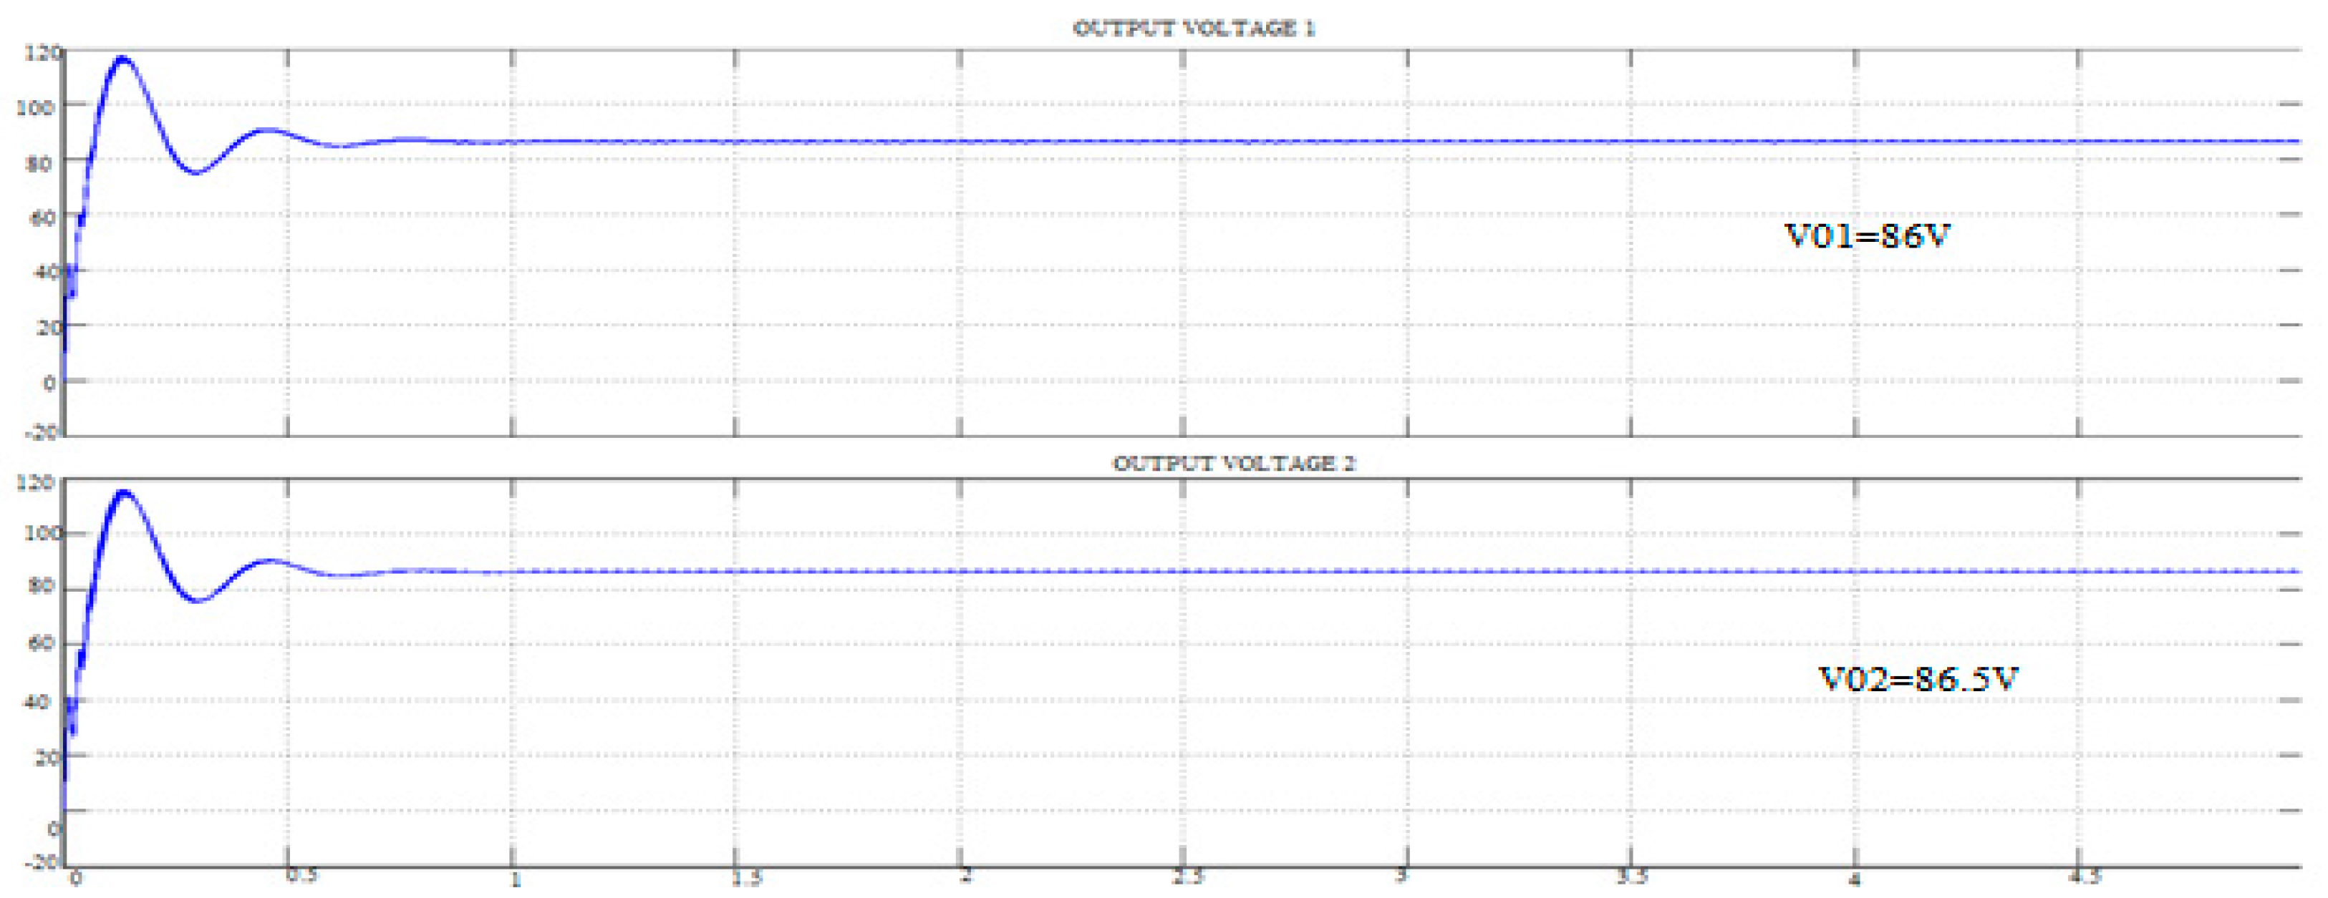
Task: Click the 0 y-axis label of top plot
Action: [x=49, y=383]
